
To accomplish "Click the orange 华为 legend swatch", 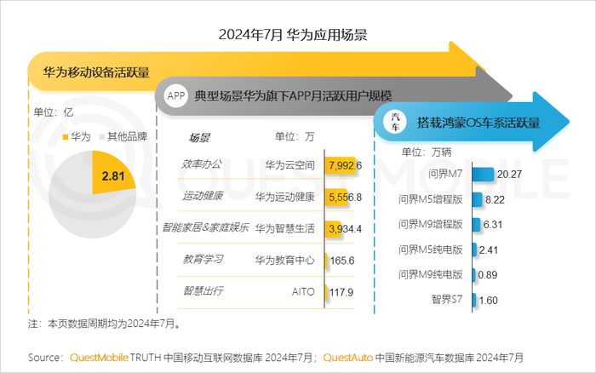I will pos(66,137).
